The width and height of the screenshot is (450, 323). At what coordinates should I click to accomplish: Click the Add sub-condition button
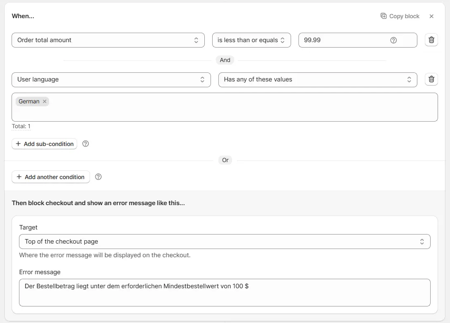[x=44, y=144]
